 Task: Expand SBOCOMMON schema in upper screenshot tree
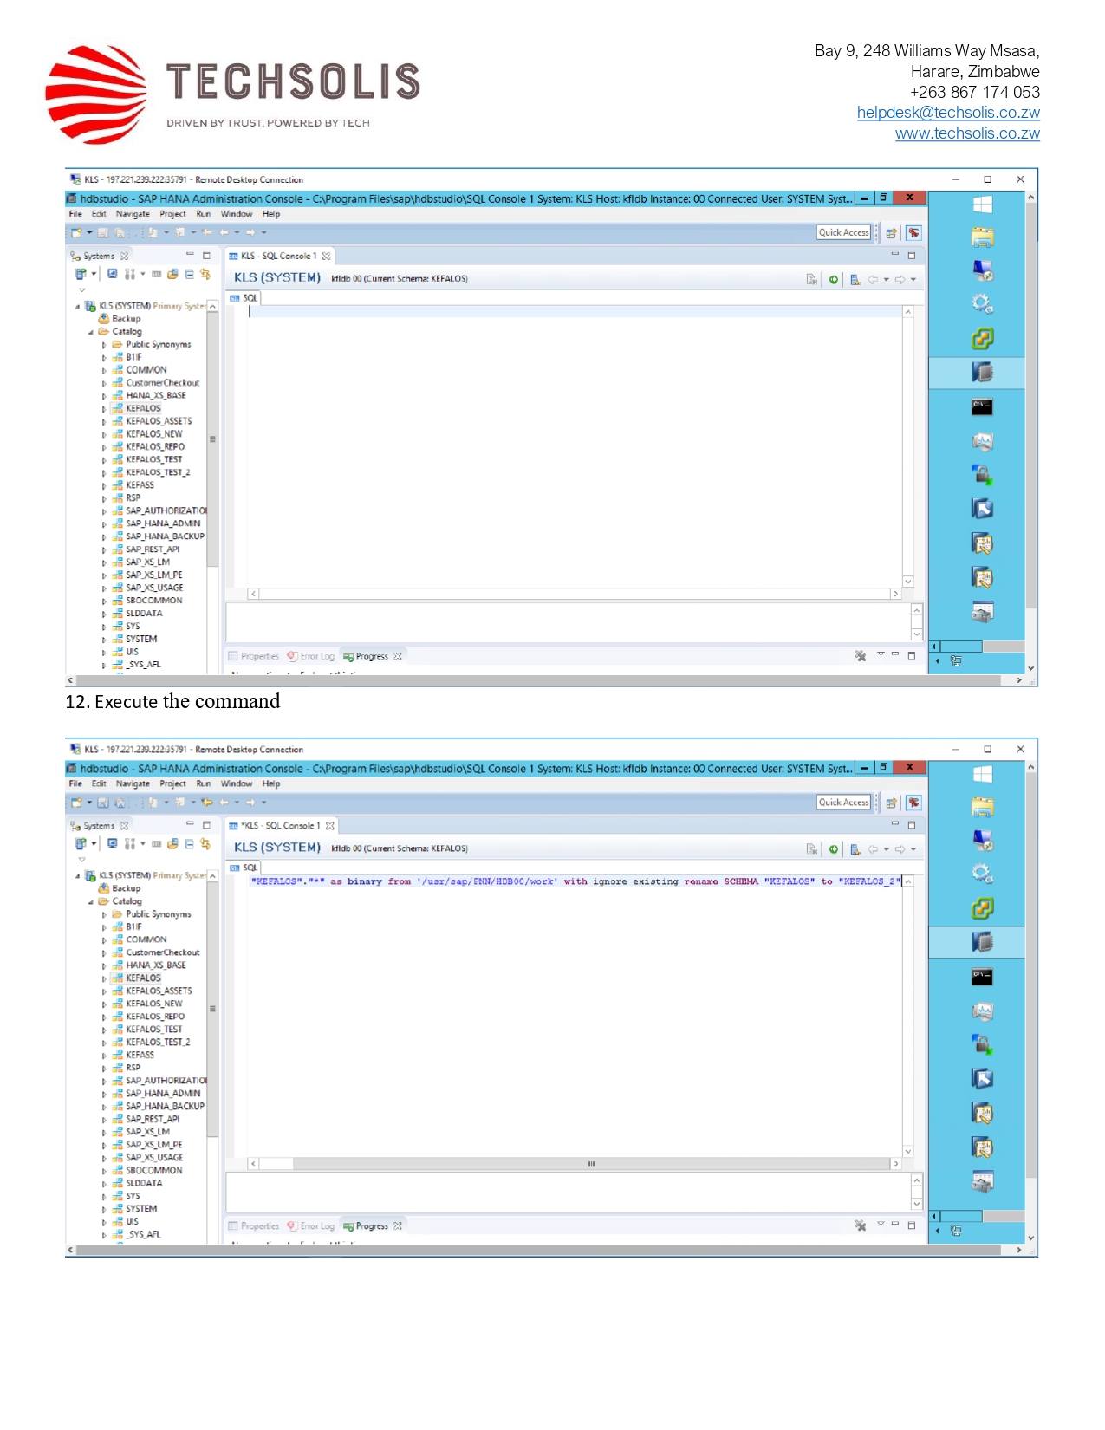click(x=104, y=601)
